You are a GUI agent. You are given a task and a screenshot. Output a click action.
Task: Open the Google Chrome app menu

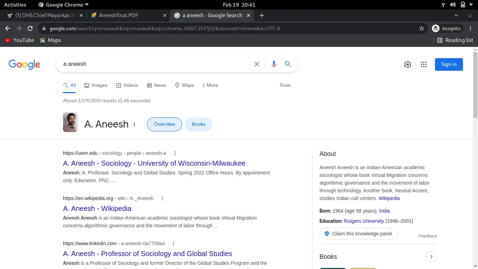[63, 5]
